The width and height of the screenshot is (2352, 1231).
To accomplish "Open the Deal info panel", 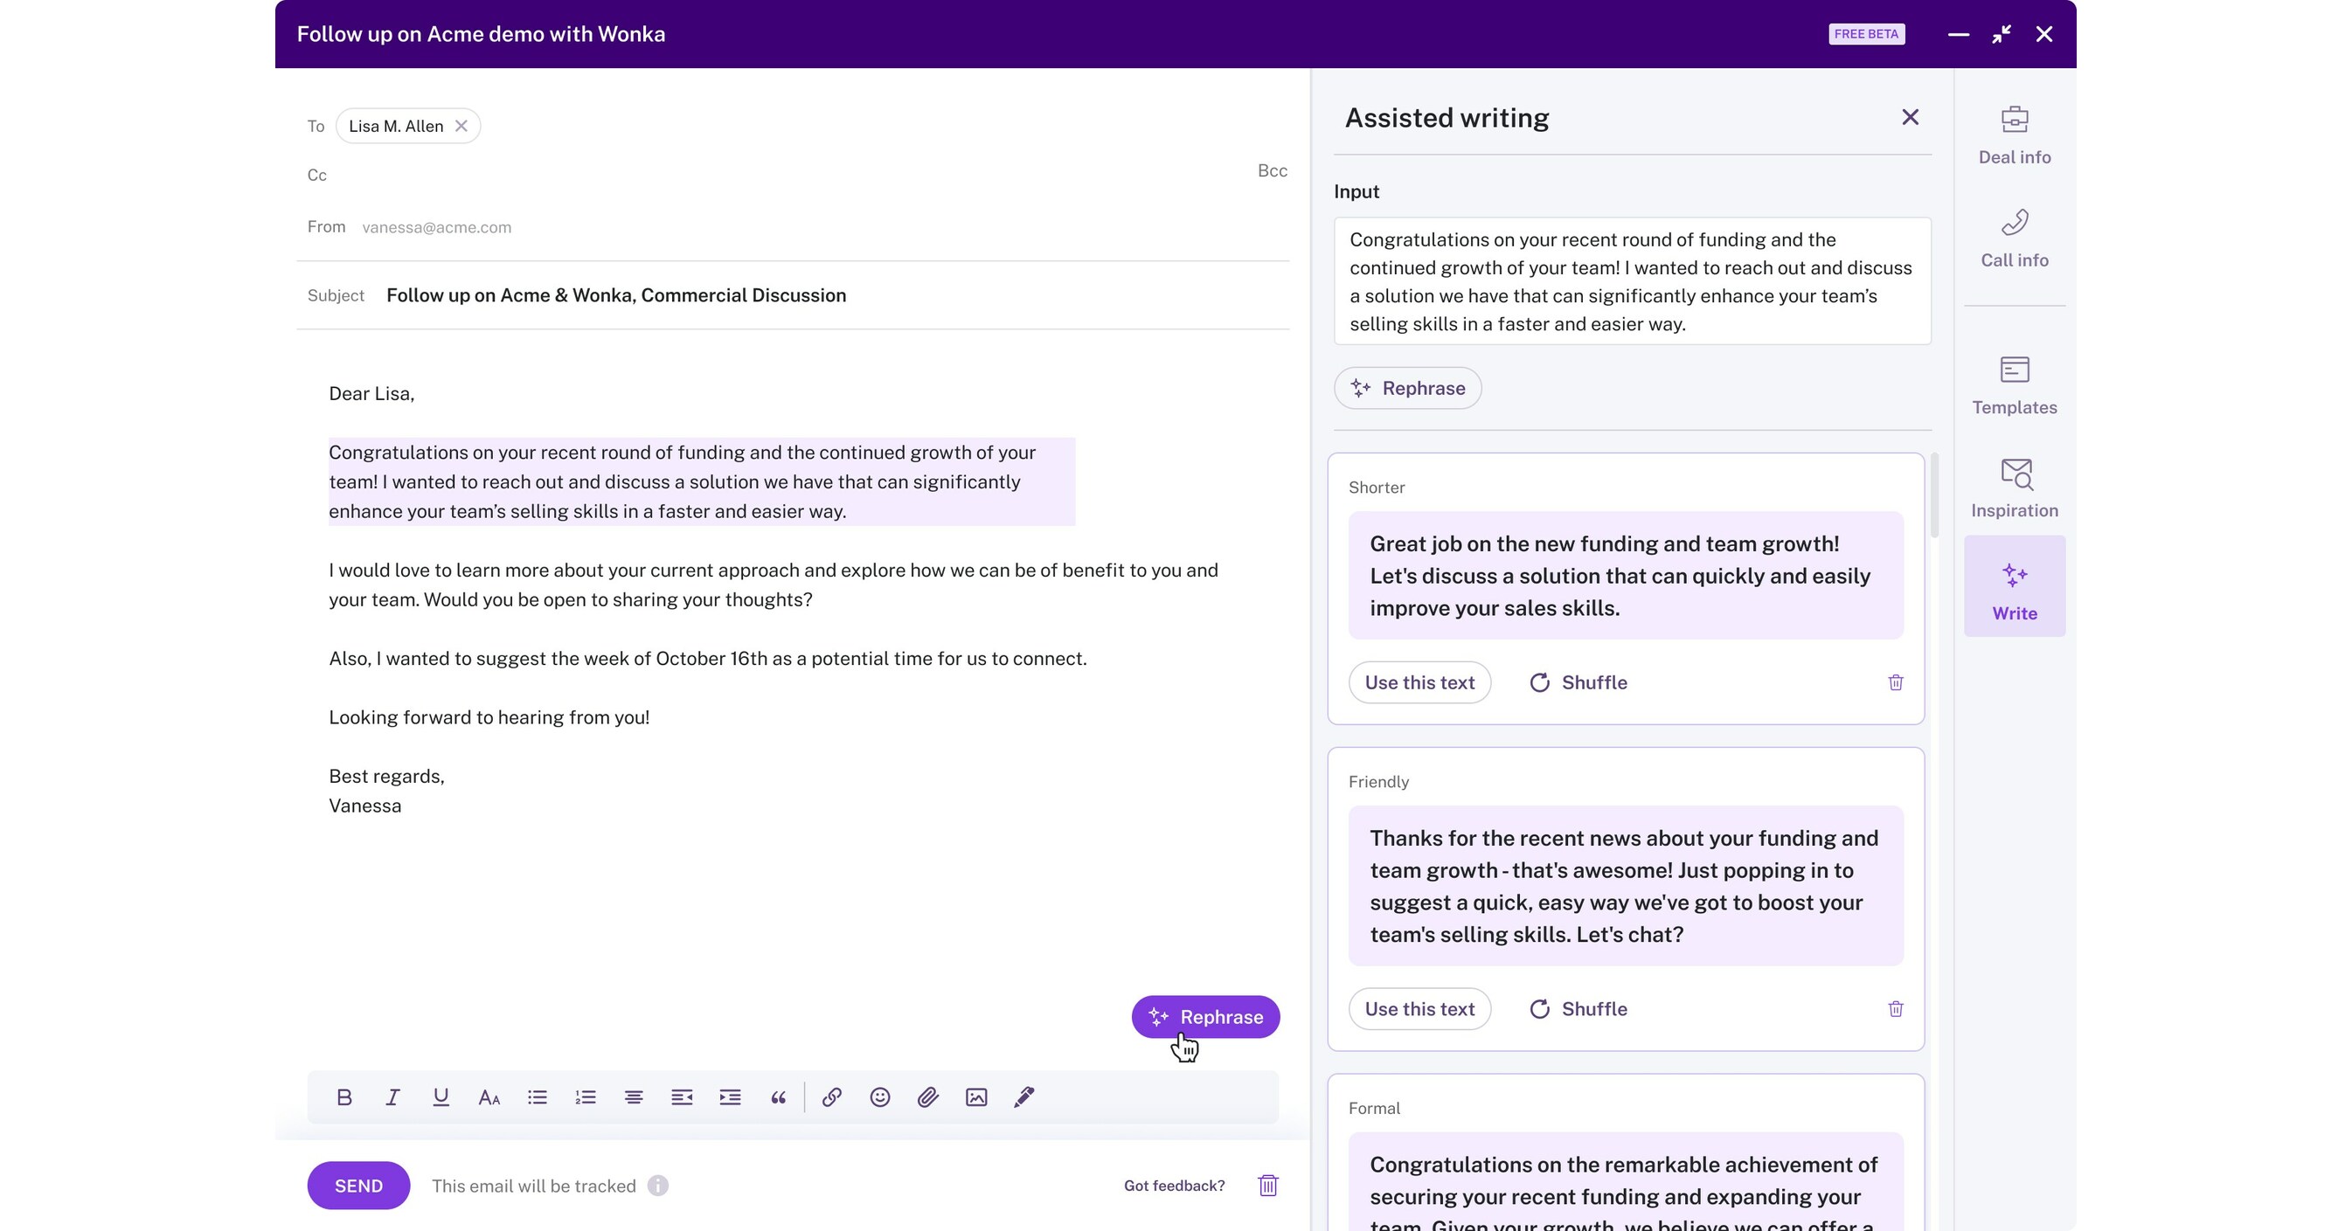I will [2016, 135].
